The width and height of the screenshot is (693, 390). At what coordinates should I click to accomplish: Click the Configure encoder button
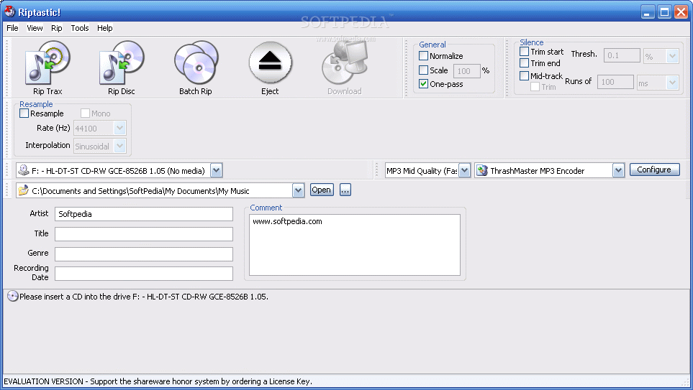[655, 170]
